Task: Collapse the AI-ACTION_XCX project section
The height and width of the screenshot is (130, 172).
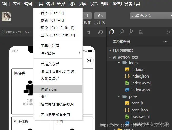Action: click(x=139, y=57)
